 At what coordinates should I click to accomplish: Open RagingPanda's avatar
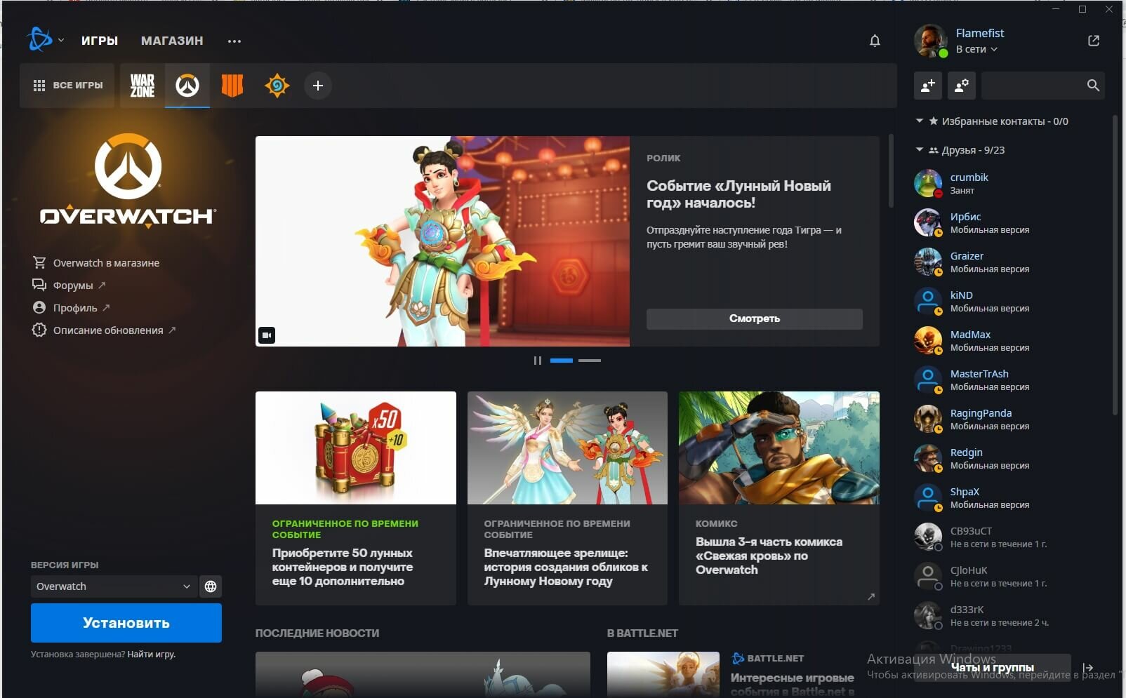928,419
